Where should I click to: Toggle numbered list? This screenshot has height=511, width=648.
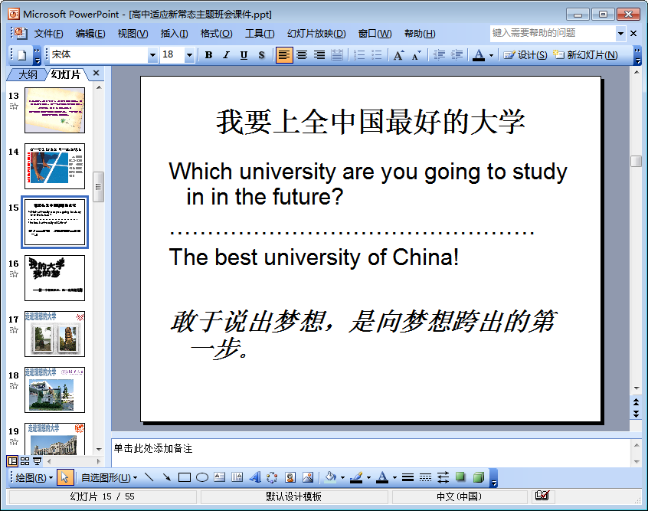click(359, 55)
